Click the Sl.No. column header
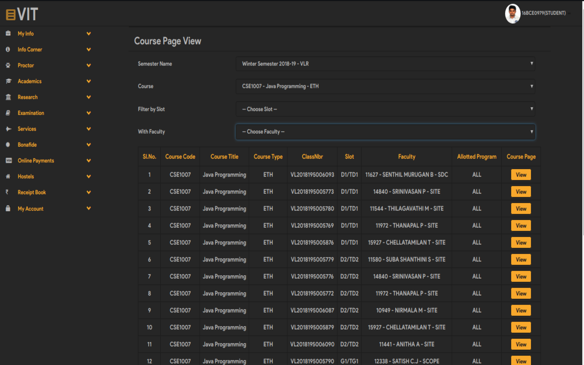The width and height of the screenshot is (584, 365). 149,156
